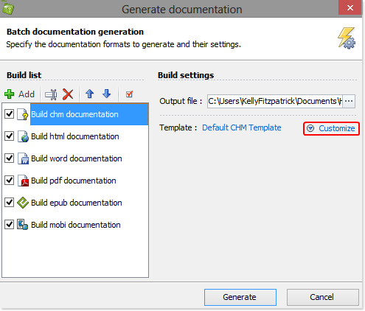
Task: Click the check all builds icon
Action: point(129,94)
